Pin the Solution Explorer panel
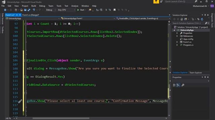215x120 pixels. (x=205, y=15)
